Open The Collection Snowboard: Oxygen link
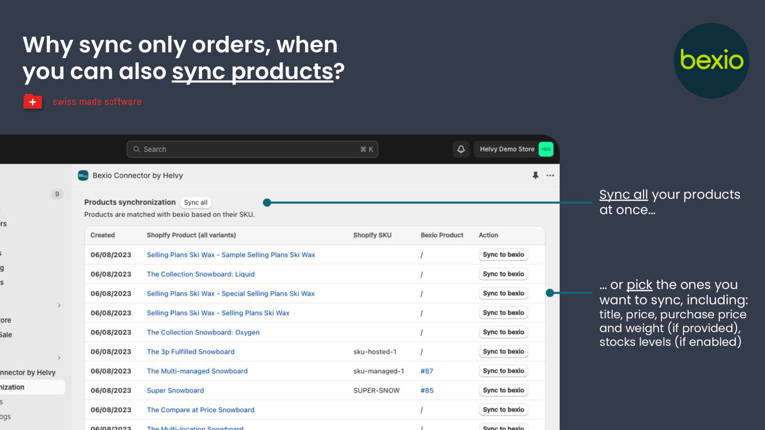This screenshot has height=430, width=765. coord(203,332)
